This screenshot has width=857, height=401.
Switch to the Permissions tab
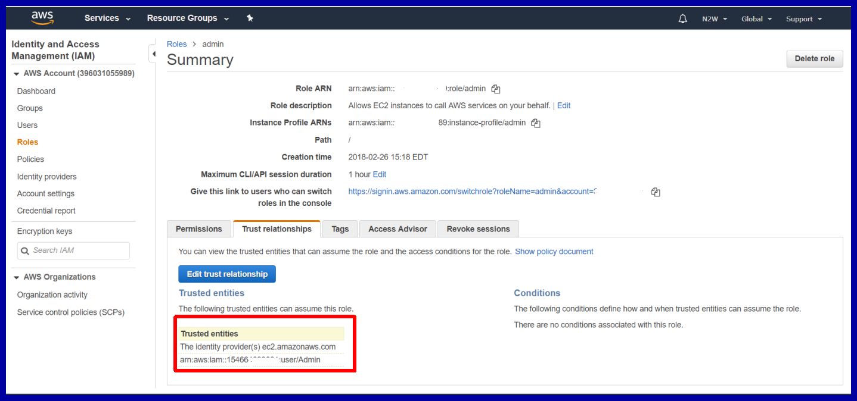click(199, 229)
